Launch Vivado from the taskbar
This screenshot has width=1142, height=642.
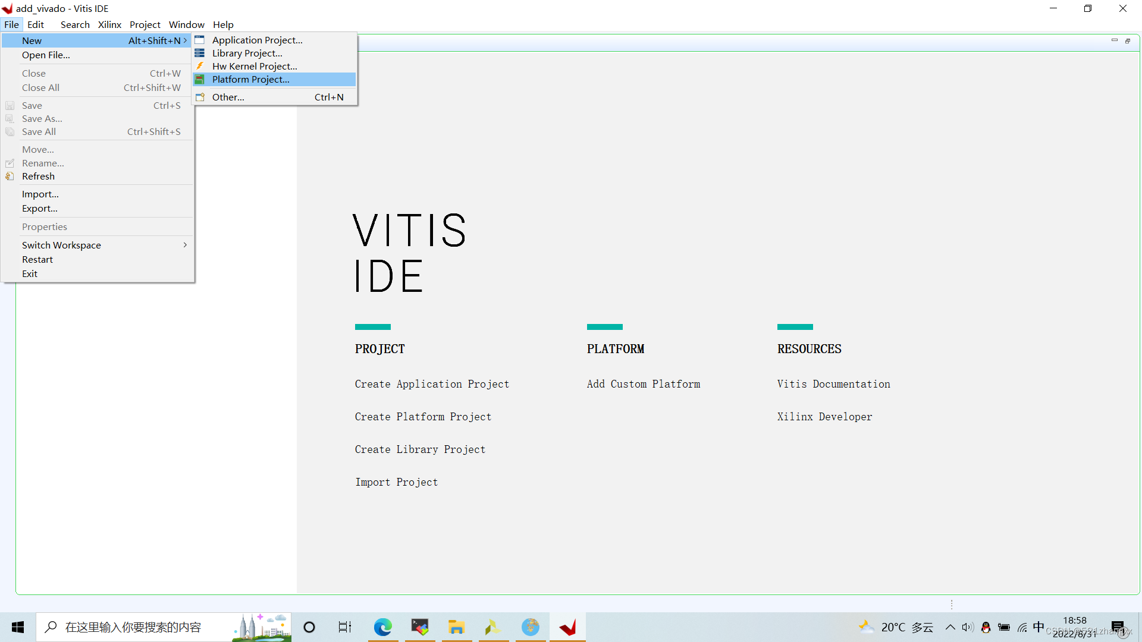(494, 627)
